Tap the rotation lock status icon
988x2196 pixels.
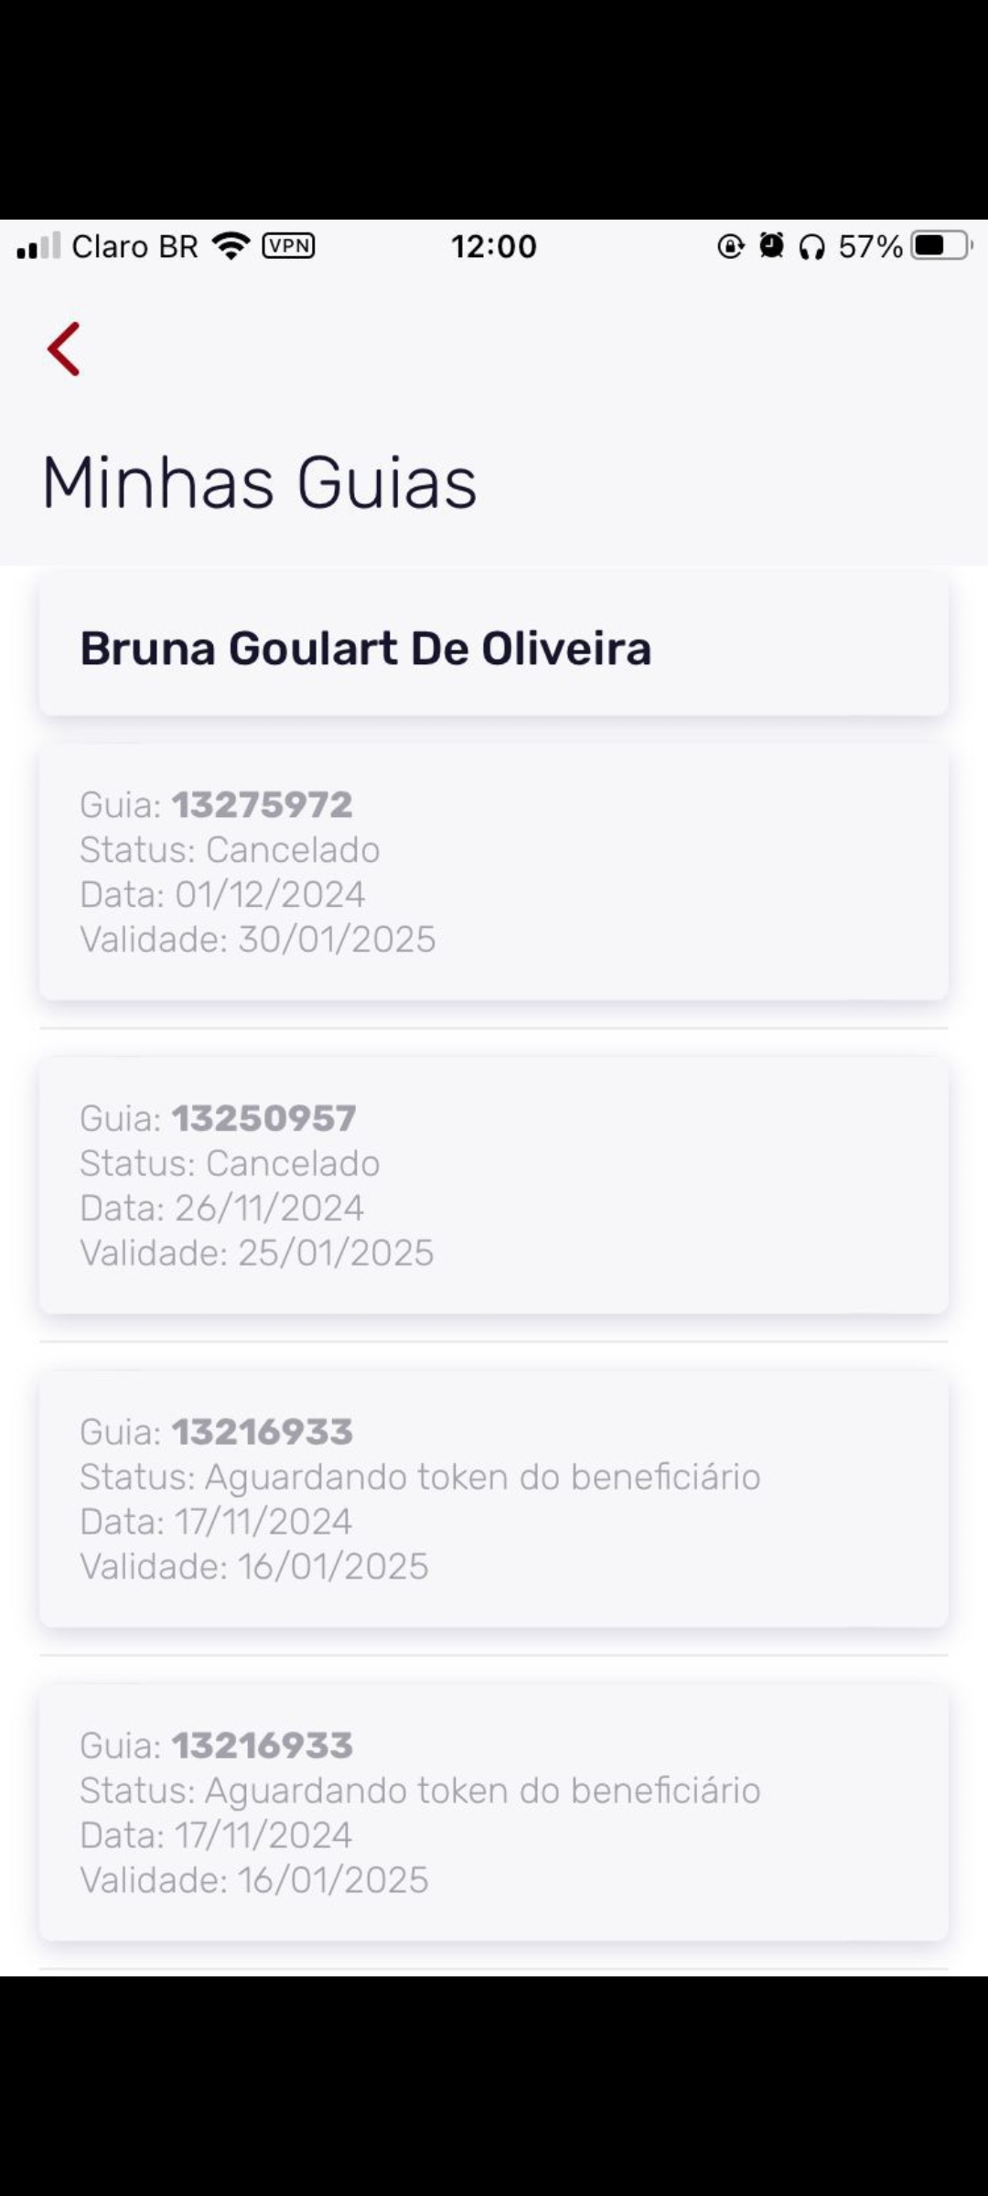tap(730, 246)
